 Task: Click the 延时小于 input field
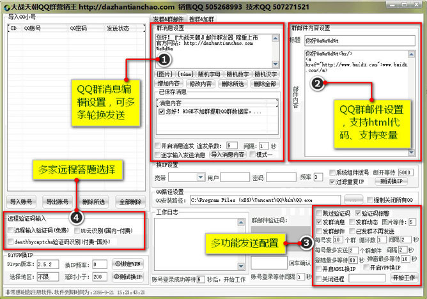point(100,277)
